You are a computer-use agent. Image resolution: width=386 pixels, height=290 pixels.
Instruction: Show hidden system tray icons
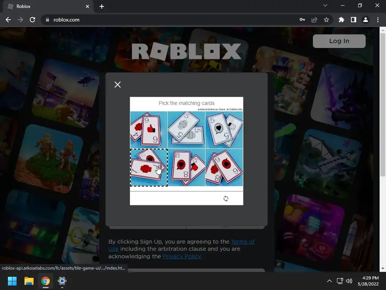click(329, 281)
